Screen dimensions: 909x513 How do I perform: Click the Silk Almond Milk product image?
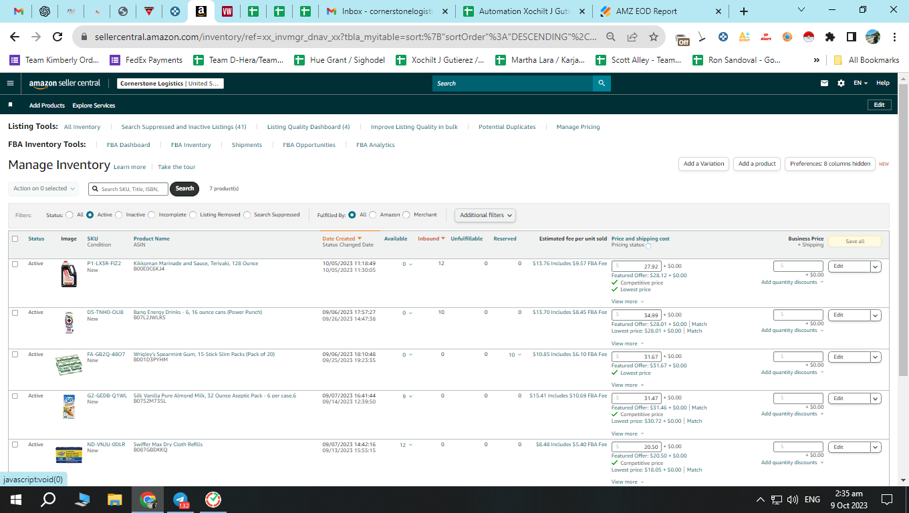(x=69, y=406)
